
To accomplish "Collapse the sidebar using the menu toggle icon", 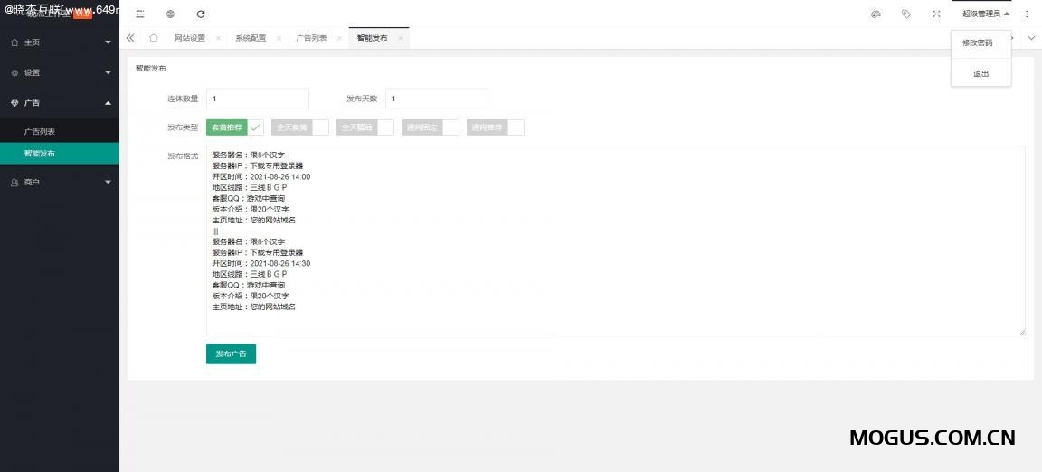I will coord(140,14).
